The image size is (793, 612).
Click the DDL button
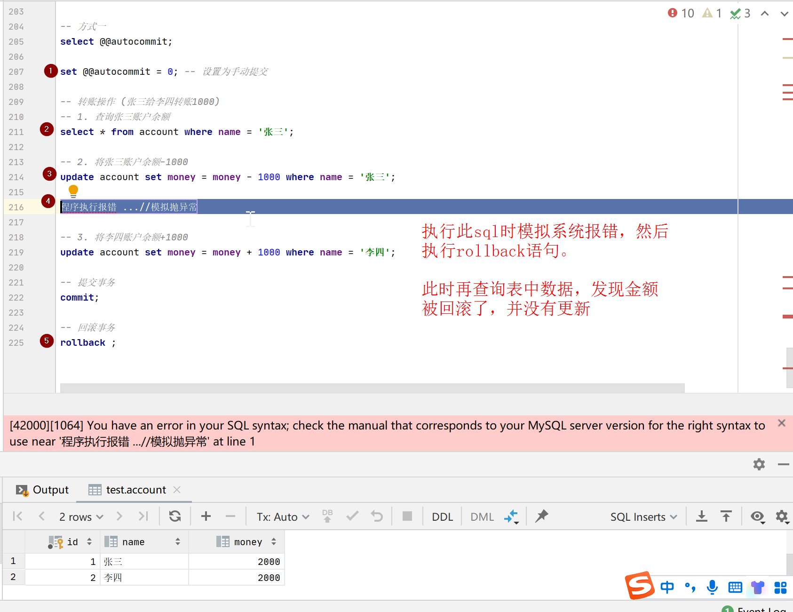point(442,517)
